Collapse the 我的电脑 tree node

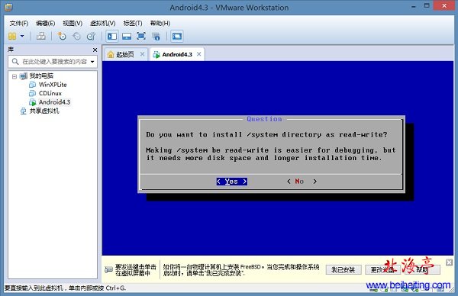tap(15, 76)
